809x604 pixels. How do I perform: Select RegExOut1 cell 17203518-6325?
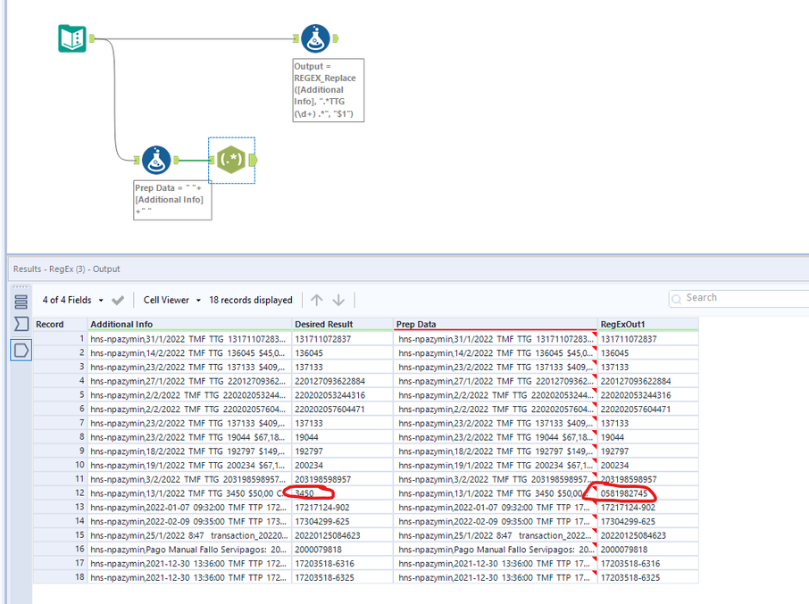click(x=648, y=578)
